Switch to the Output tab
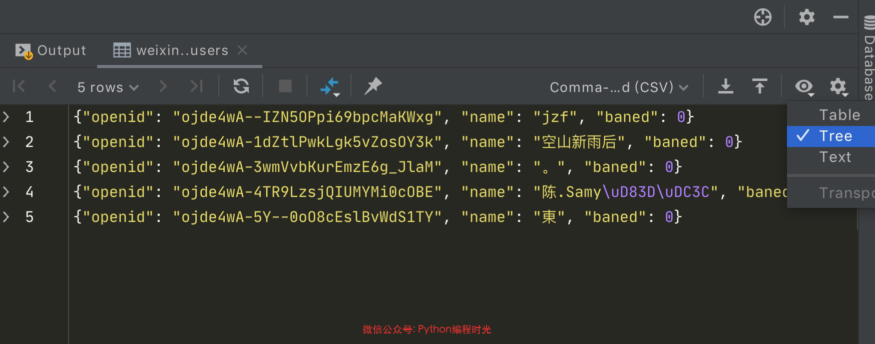 click(51, 50)
